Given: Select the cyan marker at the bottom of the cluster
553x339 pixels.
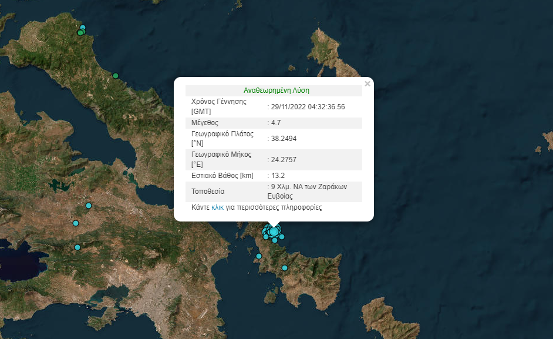Looking at the screenshot, I should 275,240.
